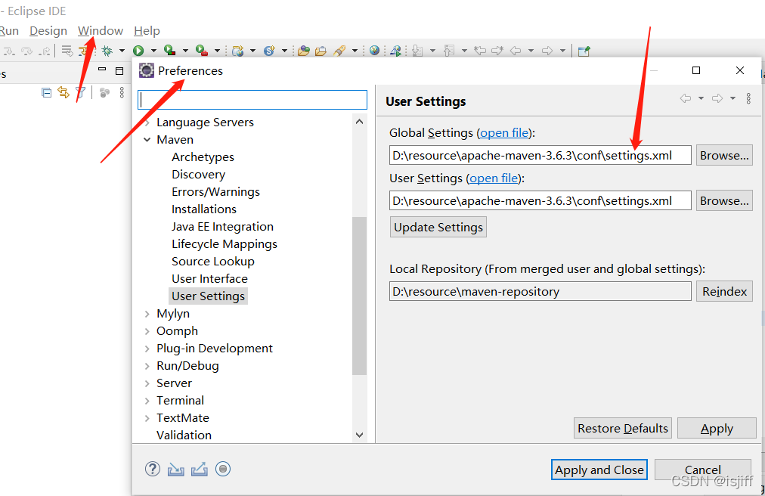The width and height of the screenshot is (765, 496).
Task: Click the Previous Annotation toolbar icon
Action: 449,51
